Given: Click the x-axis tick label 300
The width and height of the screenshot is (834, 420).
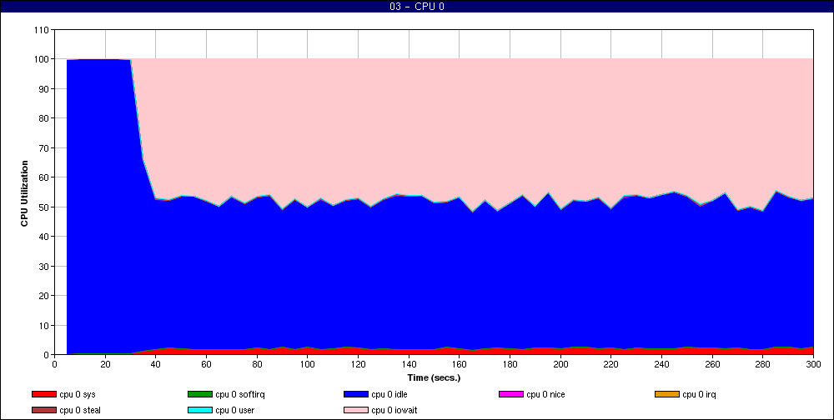Looking at the screenshot, I should pyautogui.click(x=813, y=365).
